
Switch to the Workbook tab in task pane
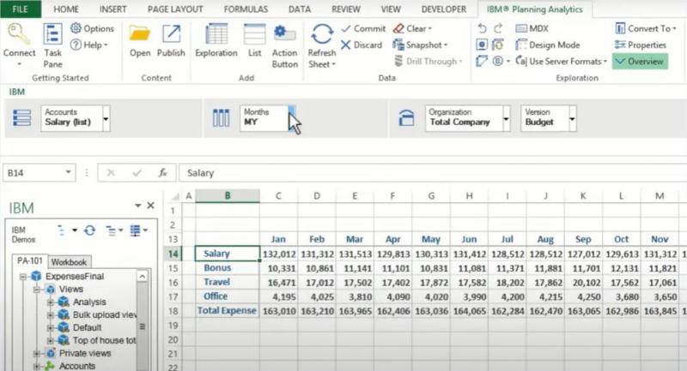tap(69, 262)
